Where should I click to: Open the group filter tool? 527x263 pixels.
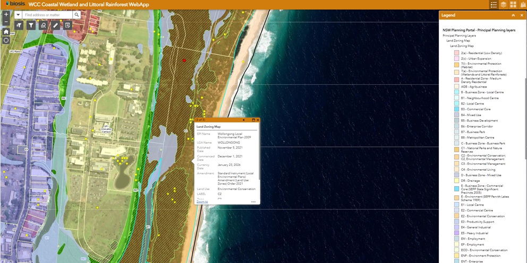19,25
